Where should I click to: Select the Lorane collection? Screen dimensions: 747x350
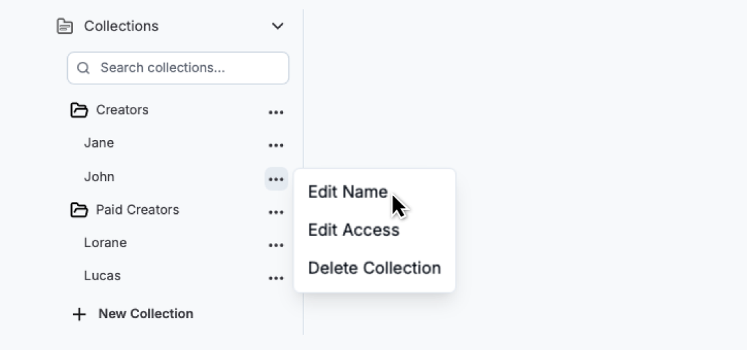105,243
